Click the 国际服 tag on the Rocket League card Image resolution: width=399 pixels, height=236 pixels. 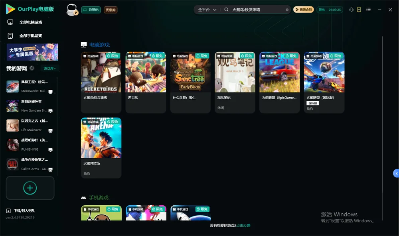click(x=312, y=103)
